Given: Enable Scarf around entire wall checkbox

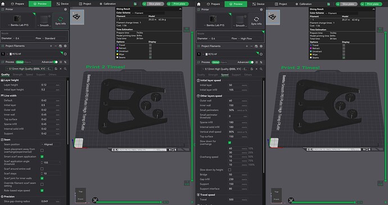Looking at the screenshot, I should [x=42, y=169].
